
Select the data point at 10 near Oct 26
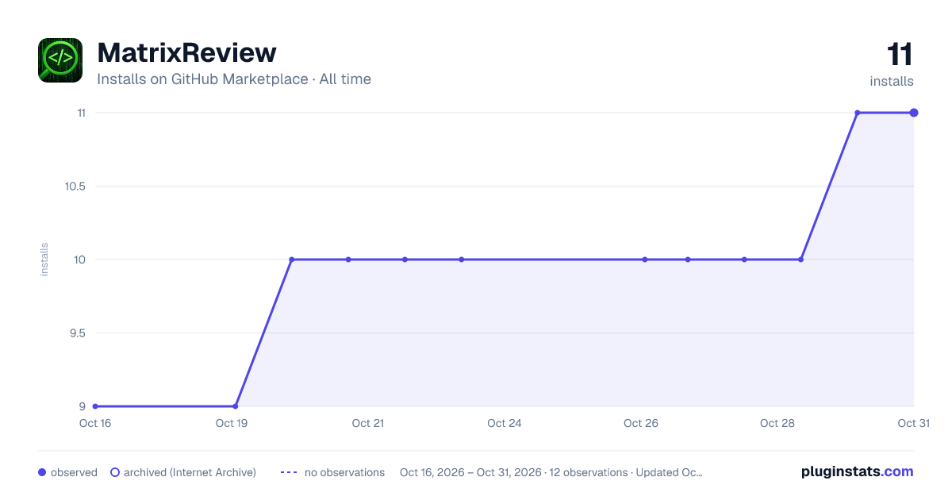click(x=645, y=260)
